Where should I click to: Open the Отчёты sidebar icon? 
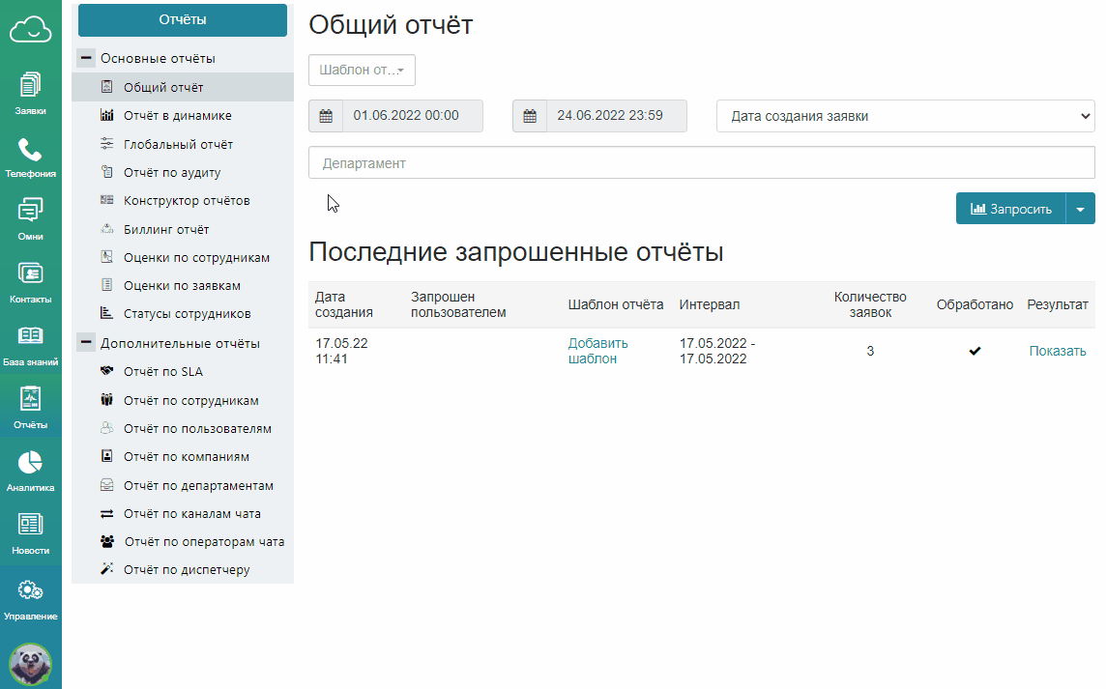point(30,399)
